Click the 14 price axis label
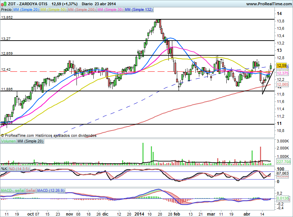The image size is (293, 217). tap(279, 14)
